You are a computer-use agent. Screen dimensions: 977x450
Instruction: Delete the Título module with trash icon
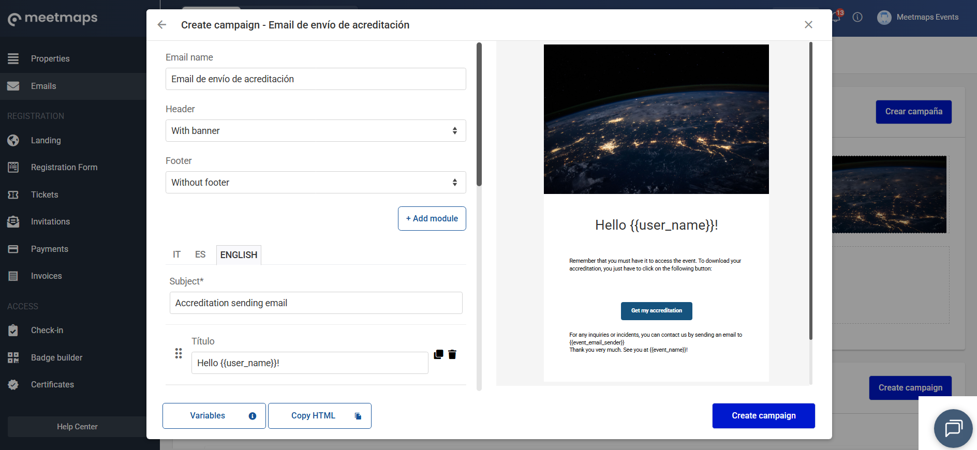click(x=452, y=354)
